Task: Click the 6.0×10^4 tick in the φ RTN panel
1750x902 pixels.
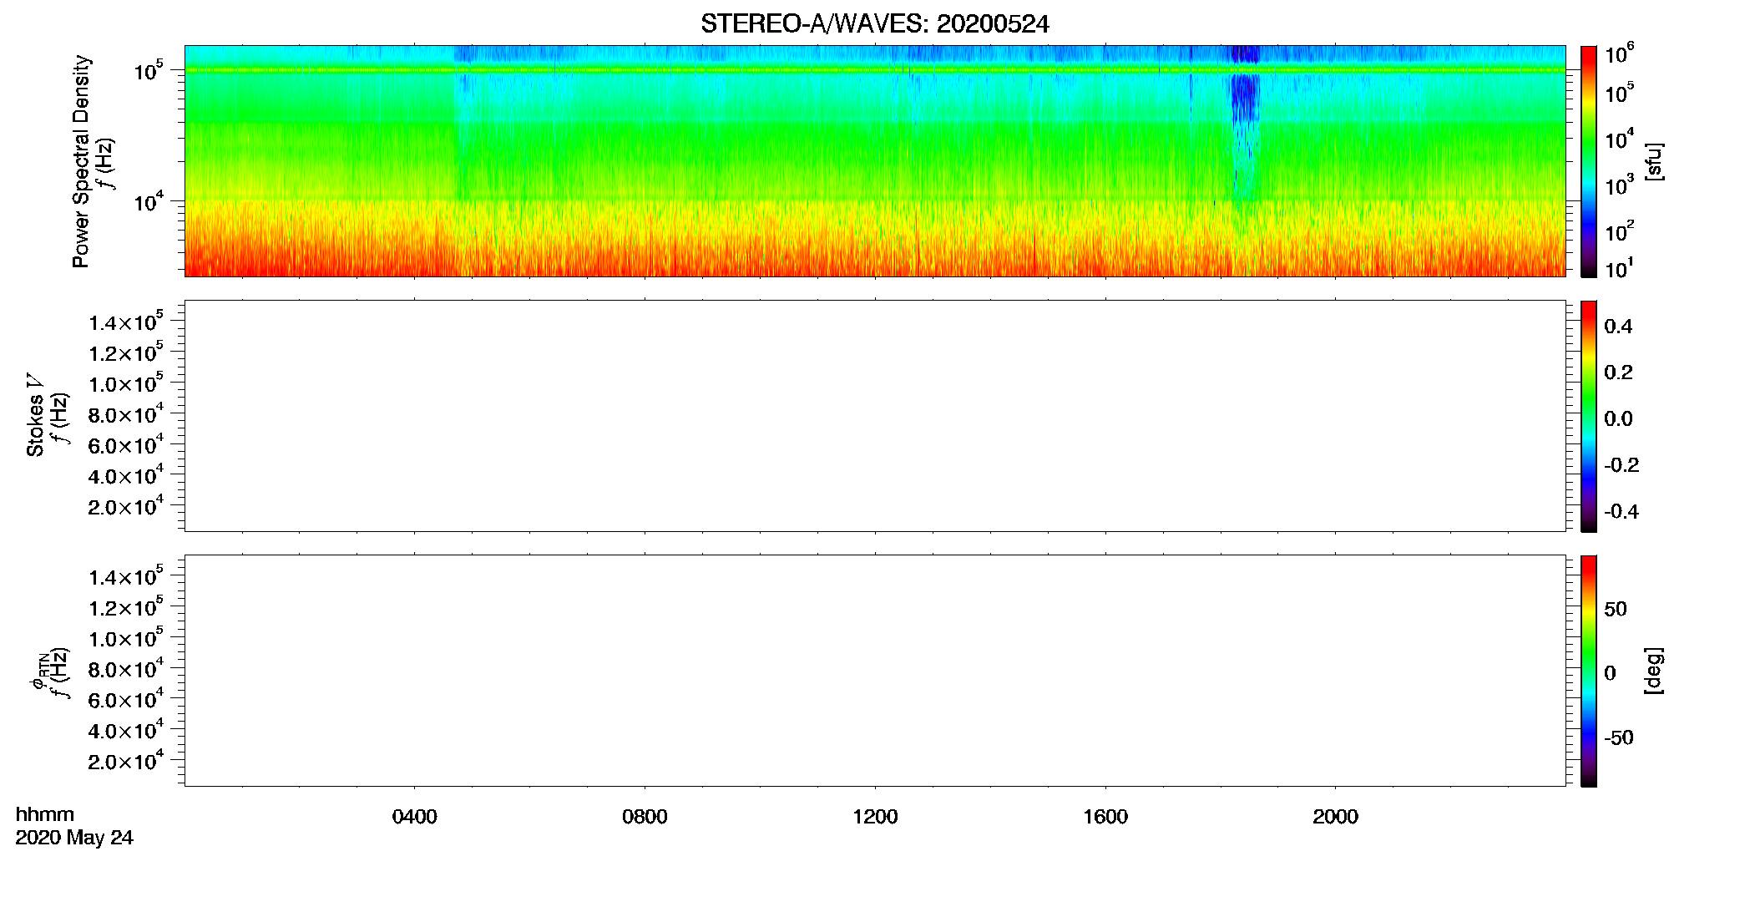Action: [126, 700]
